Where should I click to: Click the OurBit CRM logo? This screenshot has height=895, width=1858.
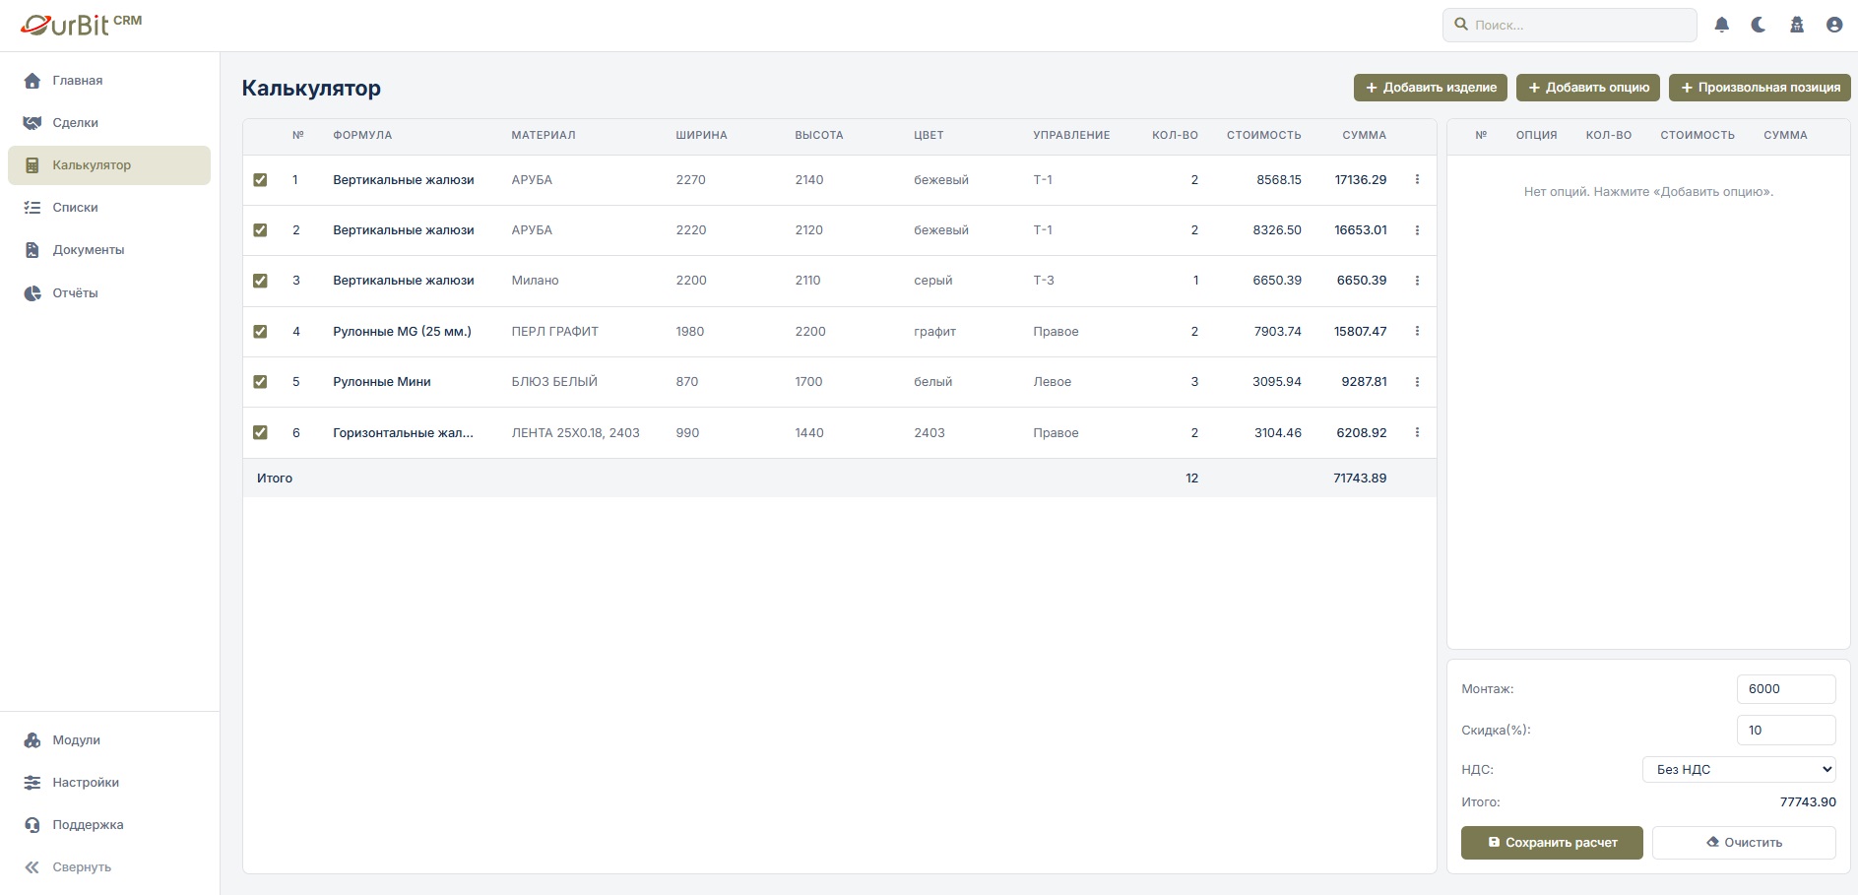(x=81, y=25)
